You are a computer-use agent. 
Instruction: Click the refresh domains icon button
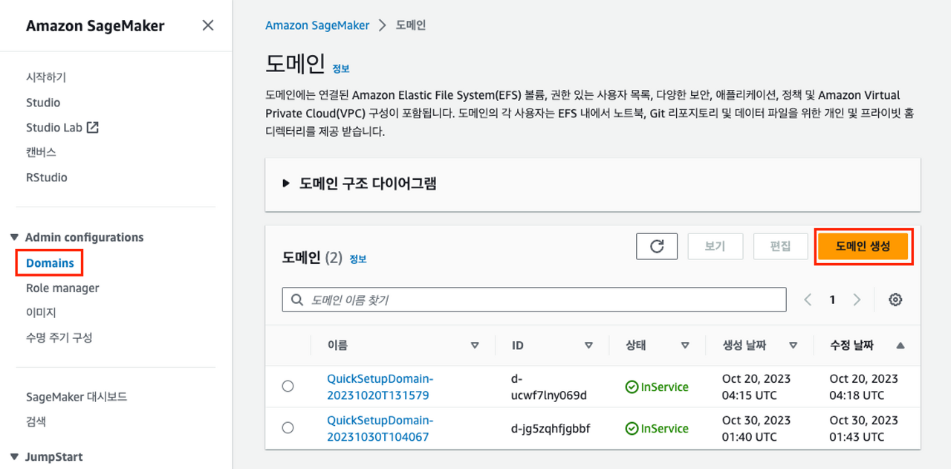[657, 246]
